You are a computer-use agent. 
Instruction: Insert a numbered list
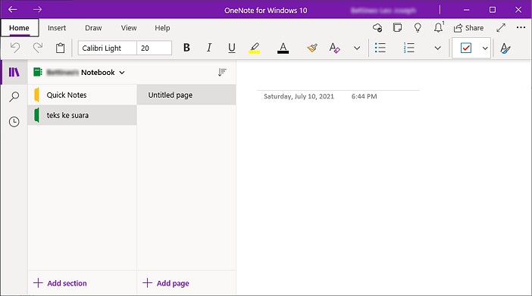[408, 48]
